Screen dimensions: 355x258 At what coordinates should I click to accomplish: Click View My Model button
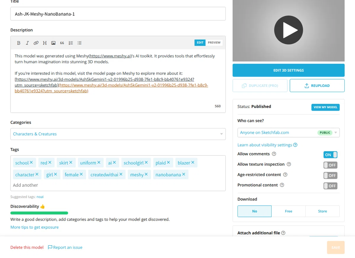pos(325,107)
